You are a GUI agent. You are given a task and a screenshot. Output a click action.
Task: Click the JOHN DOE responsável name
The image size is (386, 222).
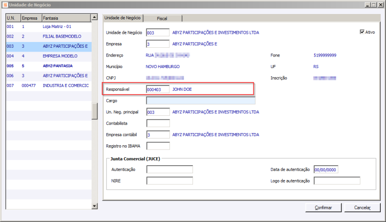182,89
